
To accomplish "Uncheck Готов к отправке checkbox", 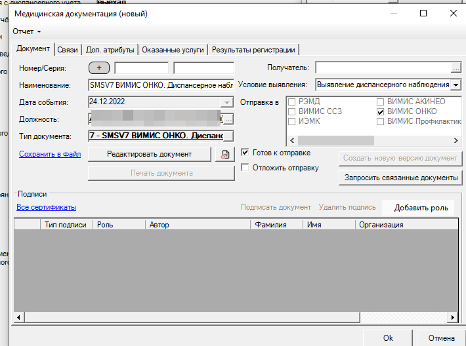I will point(245,153).
